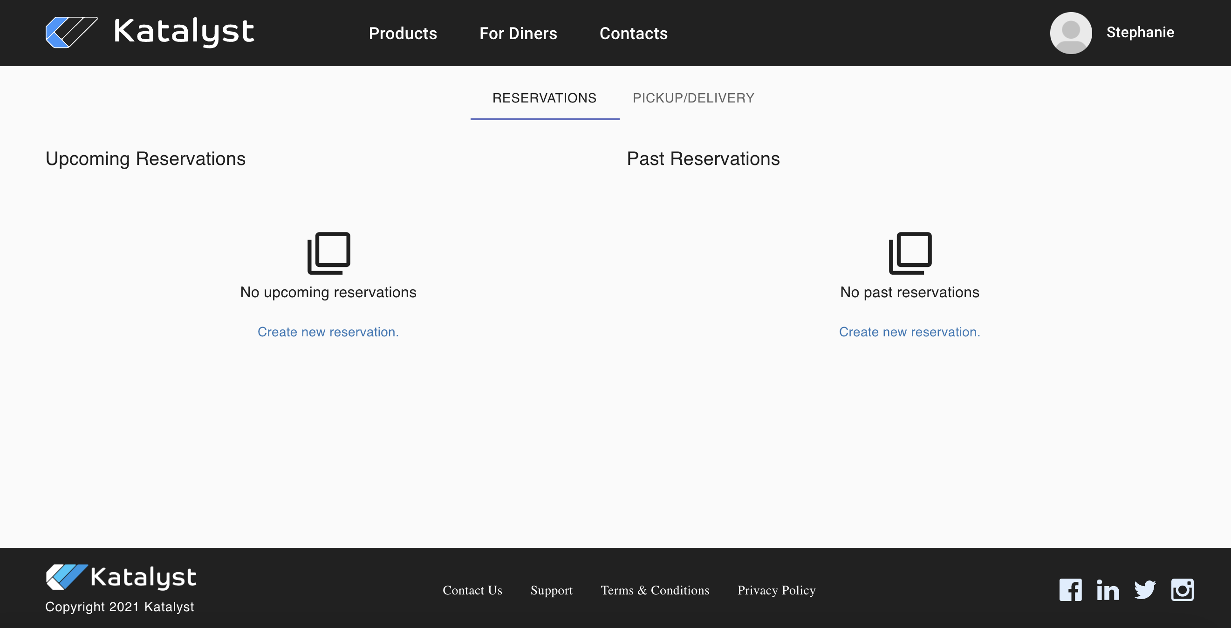This screenshot has height=628, width=1231.
Task: Open the Products menu
Action: 403,34
